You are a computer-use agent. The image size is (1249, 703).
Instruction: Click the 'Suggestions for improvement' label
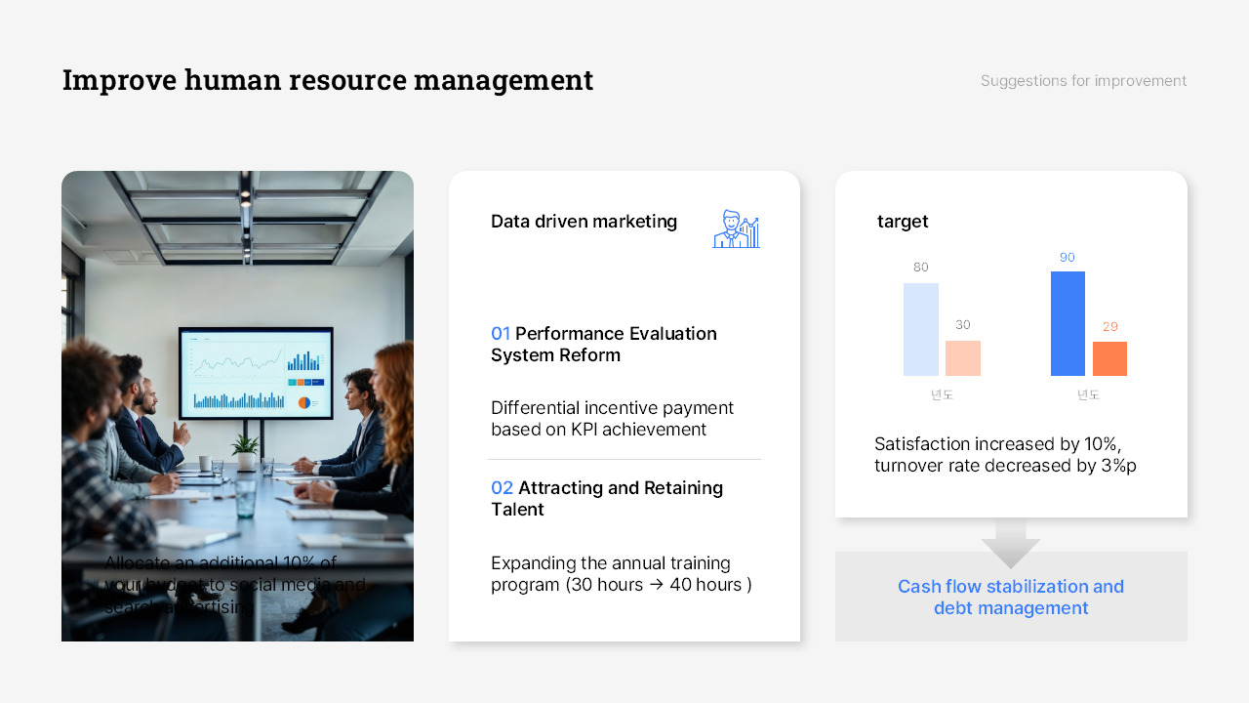tap(1083, 80)
